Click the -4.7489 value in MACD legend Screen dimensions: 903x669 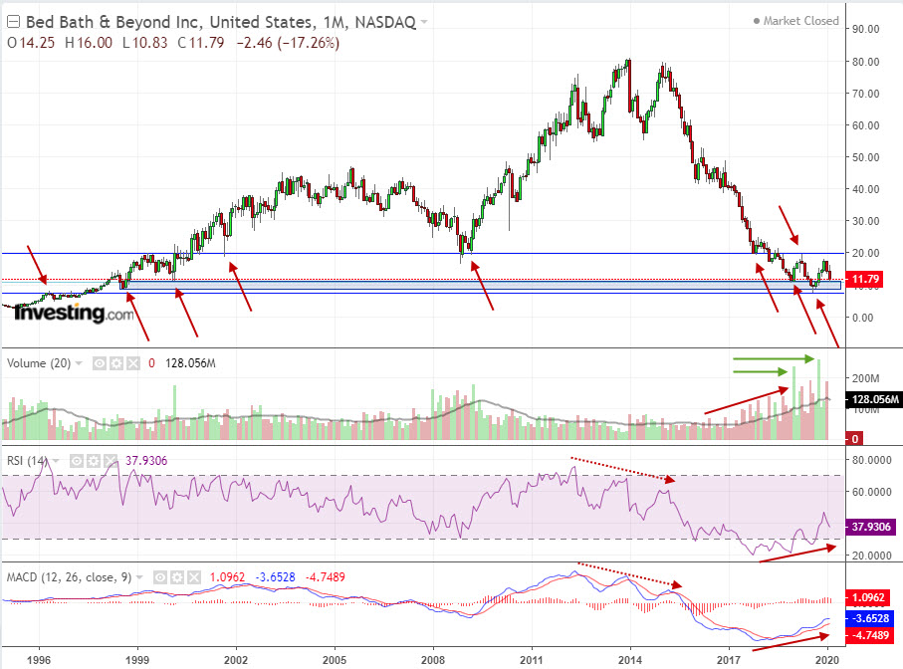pyautogui.click(x=325, y=576)
